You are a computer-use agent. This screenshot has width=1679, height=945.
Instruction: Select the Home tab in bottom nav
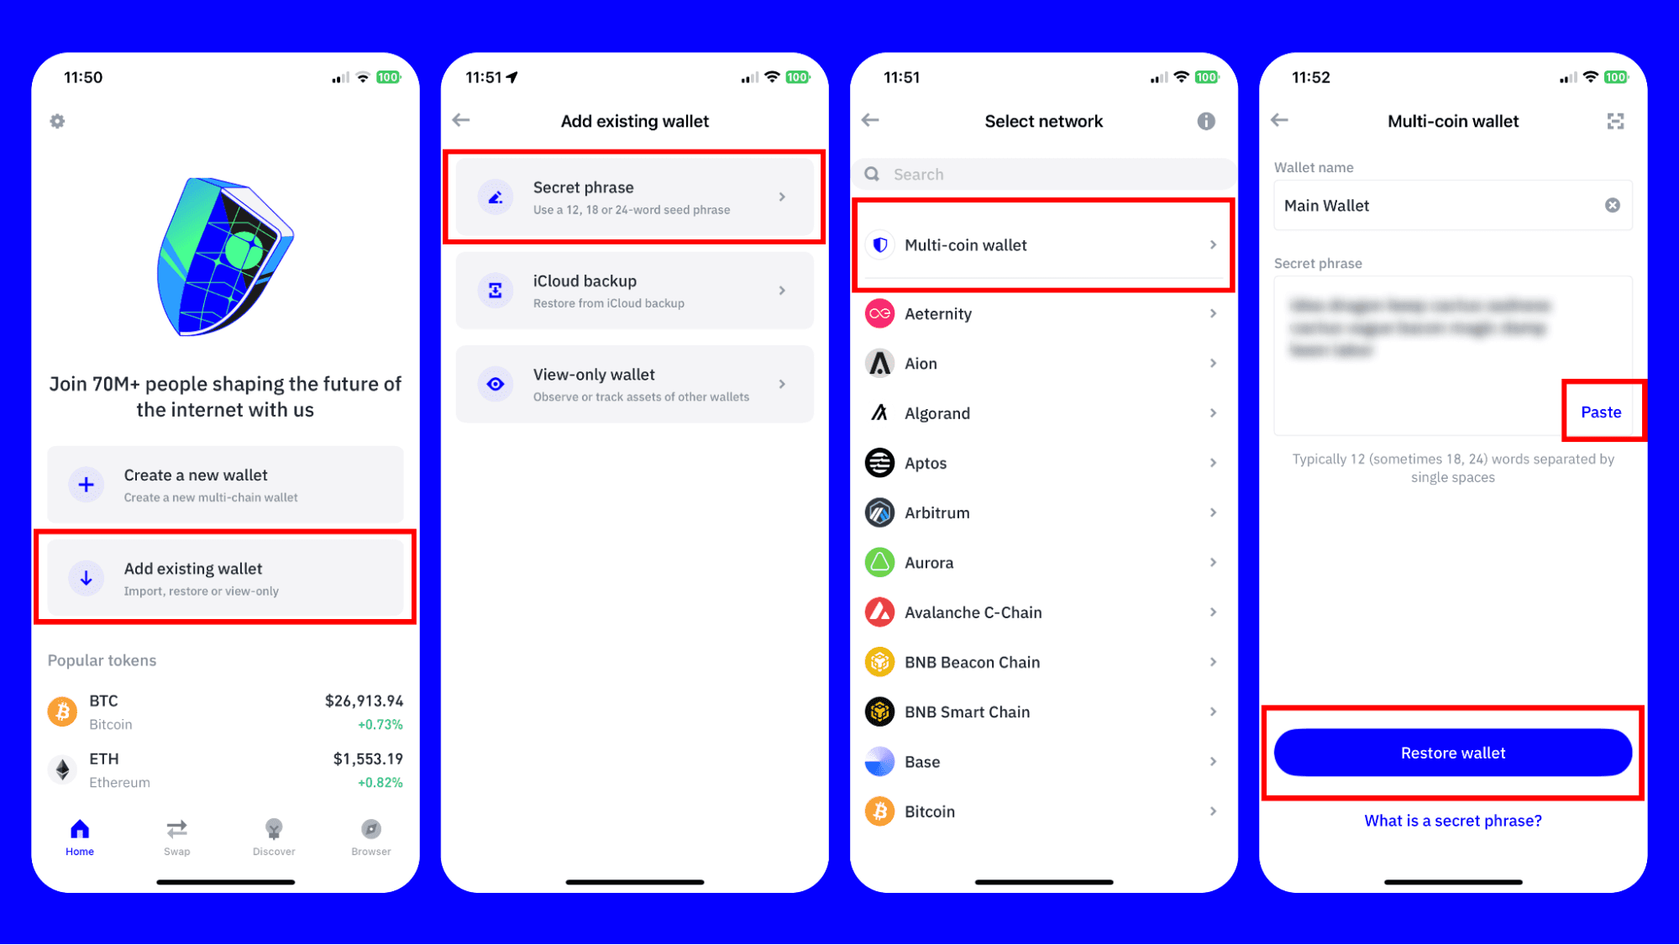81,837
